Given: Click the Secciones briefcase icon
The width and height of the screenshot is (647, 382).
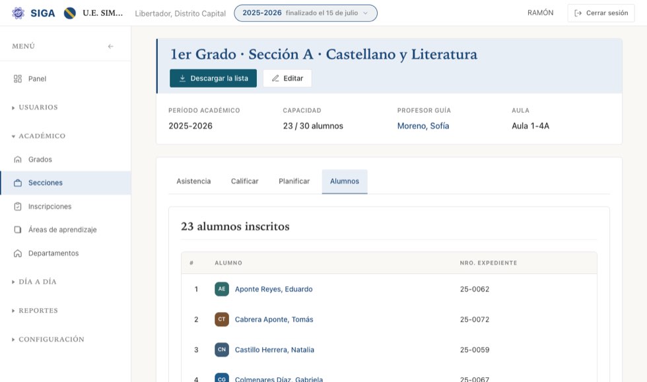Looking at the screenshot, I should click(x=18, y=183).
